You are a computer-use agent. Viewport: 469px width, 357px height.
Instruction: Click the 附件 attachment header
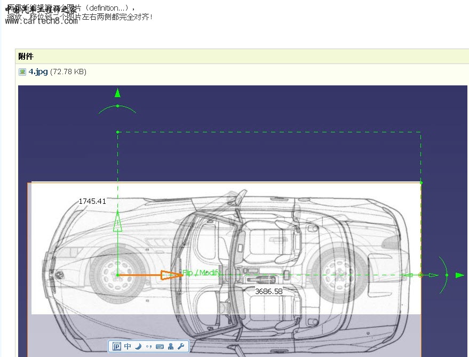pos(26,56)
